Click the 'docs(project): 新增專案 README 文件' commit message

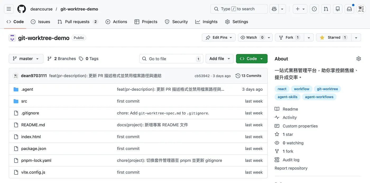152,125
